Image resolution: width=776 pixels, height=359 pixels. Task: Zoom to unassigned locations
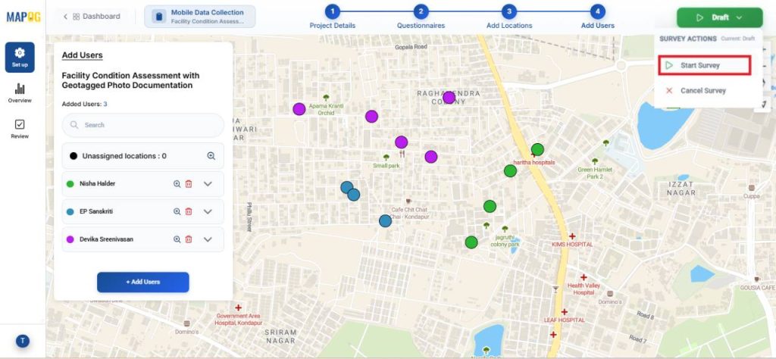click(x=211, y=156)
